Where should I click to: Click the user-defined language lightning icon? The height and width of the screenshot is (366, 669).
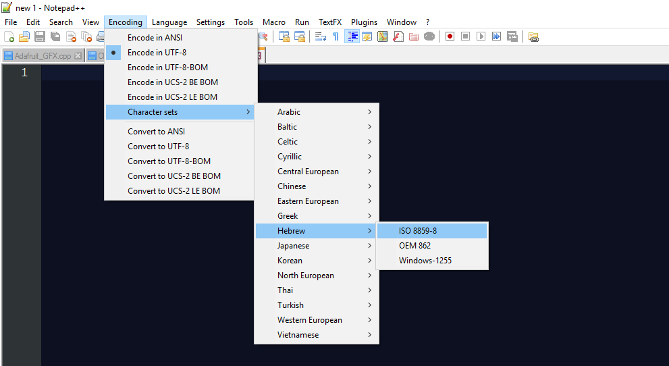coord(367,36)
